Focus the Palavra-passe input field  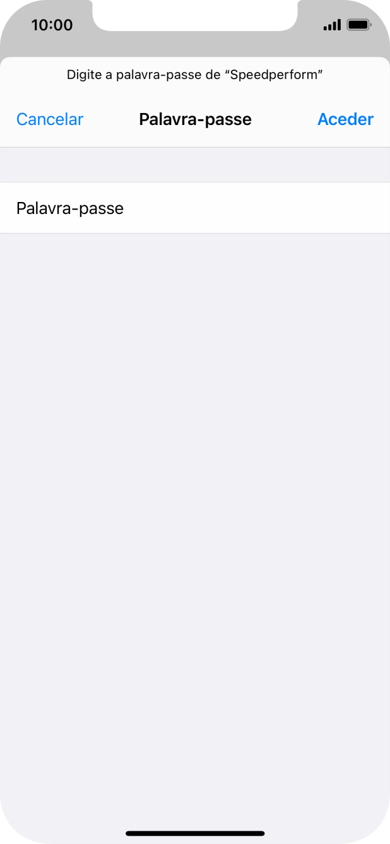click(x=195, y=208)
